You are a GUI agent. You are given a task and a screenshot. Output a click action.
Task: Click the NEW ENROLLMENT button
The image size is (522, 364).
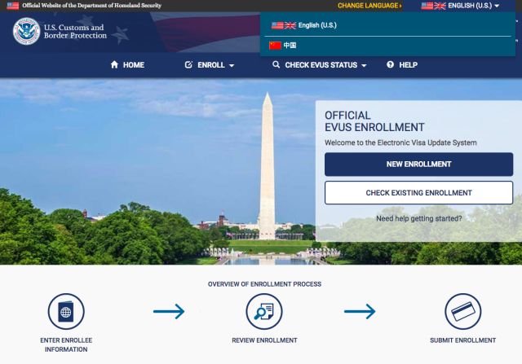tap(418, 164)
